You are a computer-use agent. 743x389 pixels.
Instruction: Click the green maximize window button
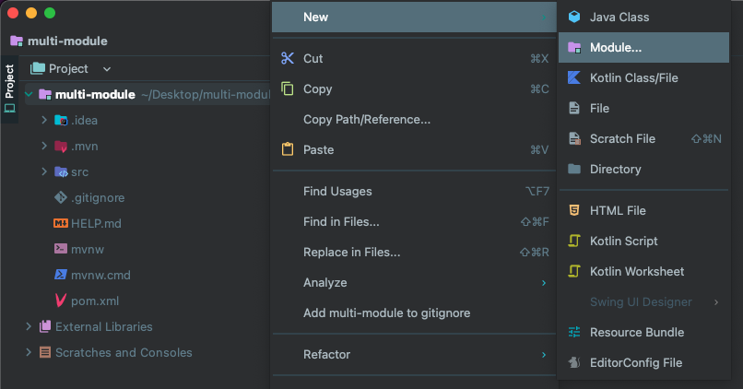coord(50,13)
